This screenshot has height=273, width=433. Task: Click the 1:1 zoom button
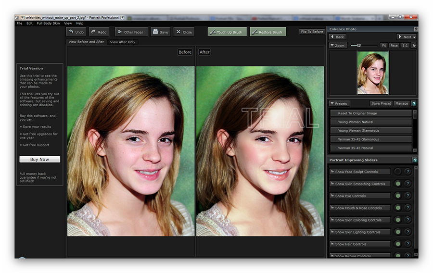point(405,45)
